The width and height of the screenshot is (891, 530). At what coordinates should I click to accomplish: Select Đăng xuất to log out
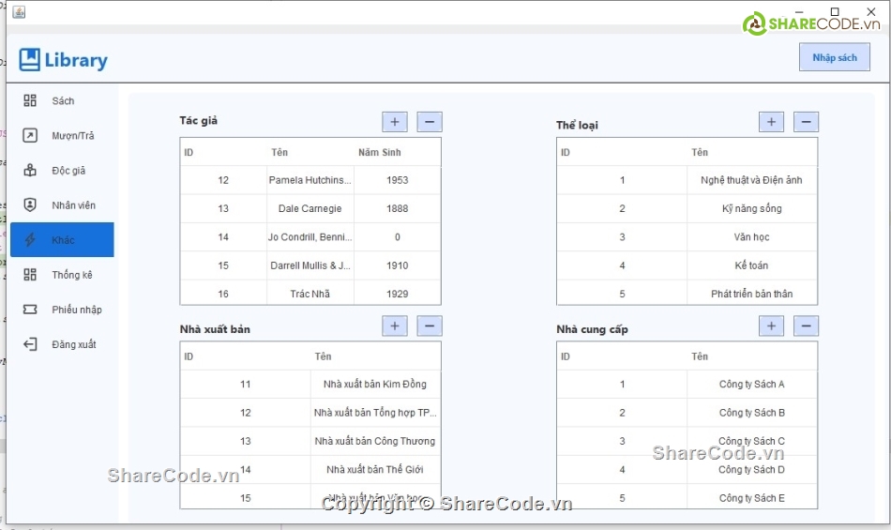click(62, 343)
